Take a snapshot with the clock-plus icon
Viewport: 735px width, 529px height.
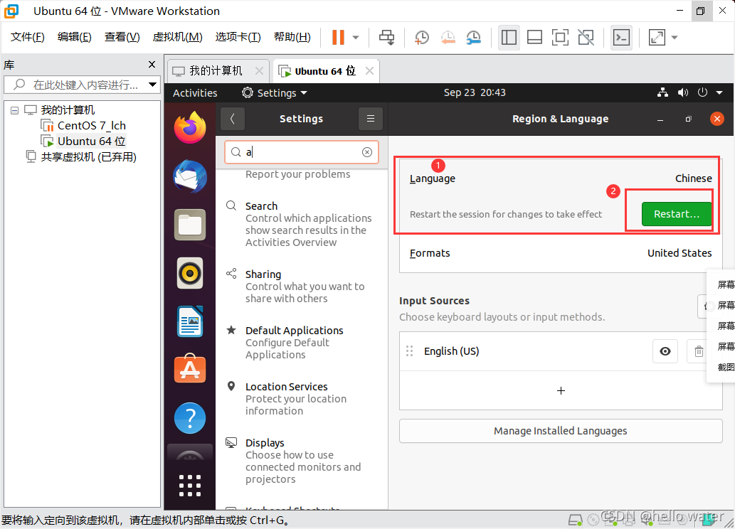tap(422, 38)
